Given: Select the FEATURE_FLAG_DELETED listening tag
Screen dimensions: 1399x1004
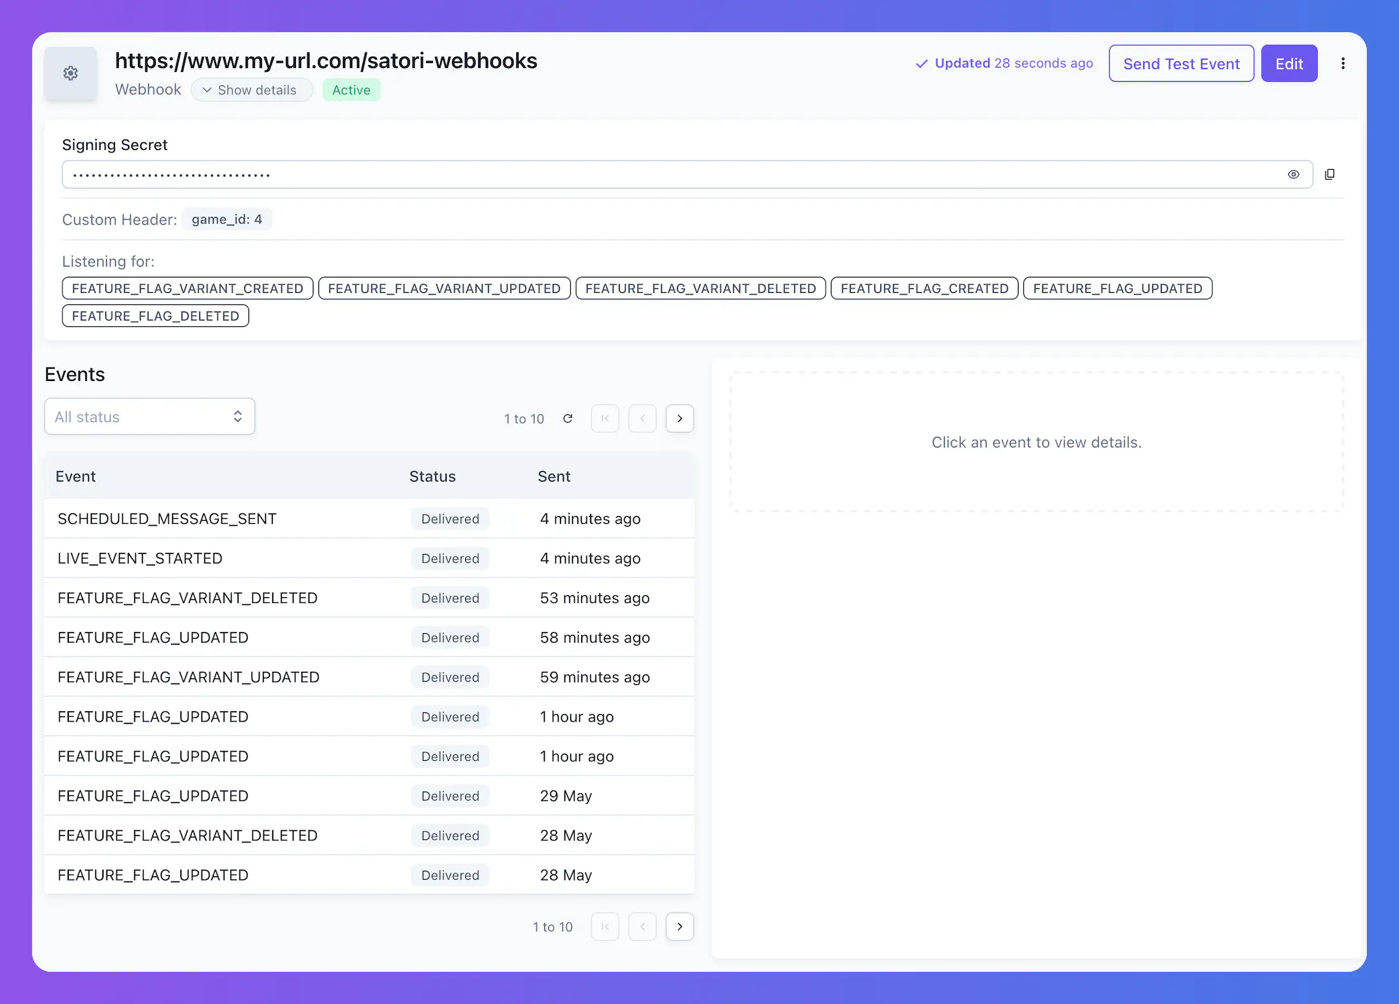Looking at the screenshot, I should [x=155, y=315].
